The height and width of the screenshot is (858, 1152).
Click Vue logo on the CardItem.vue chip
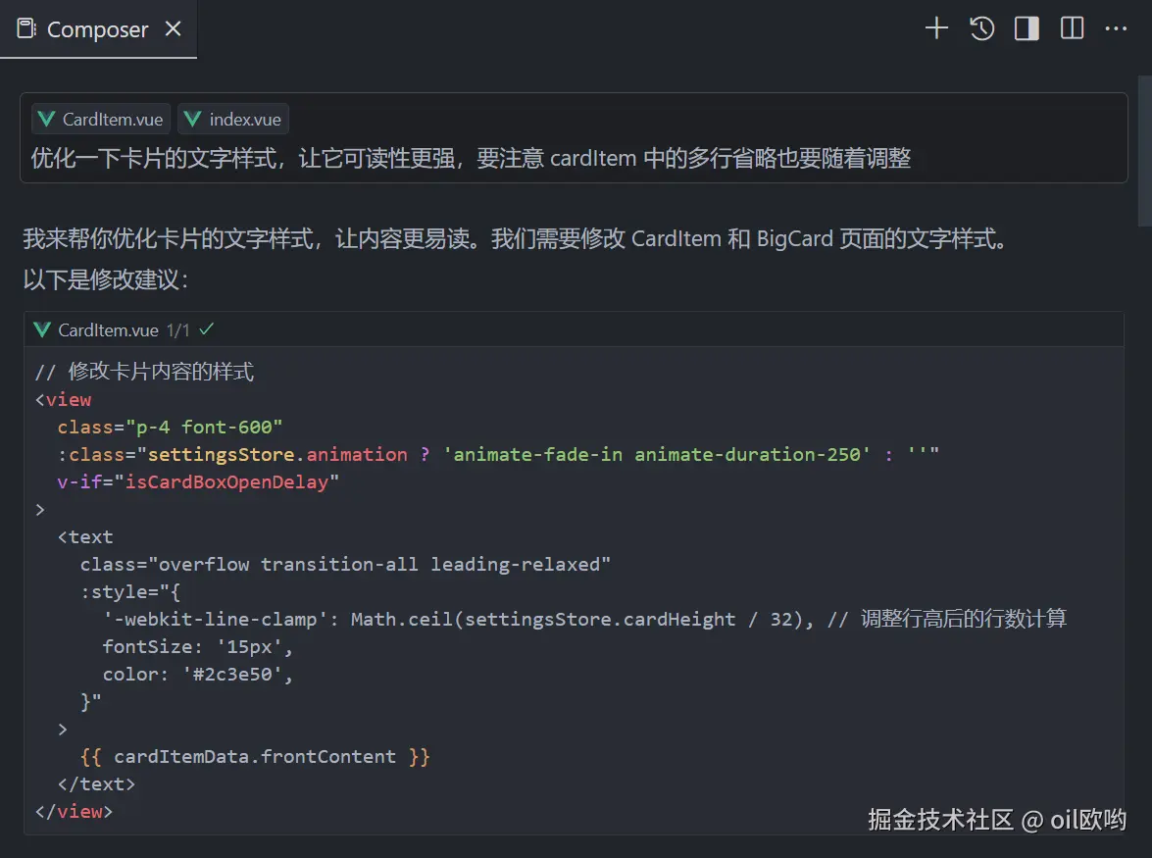pos(46,120)
